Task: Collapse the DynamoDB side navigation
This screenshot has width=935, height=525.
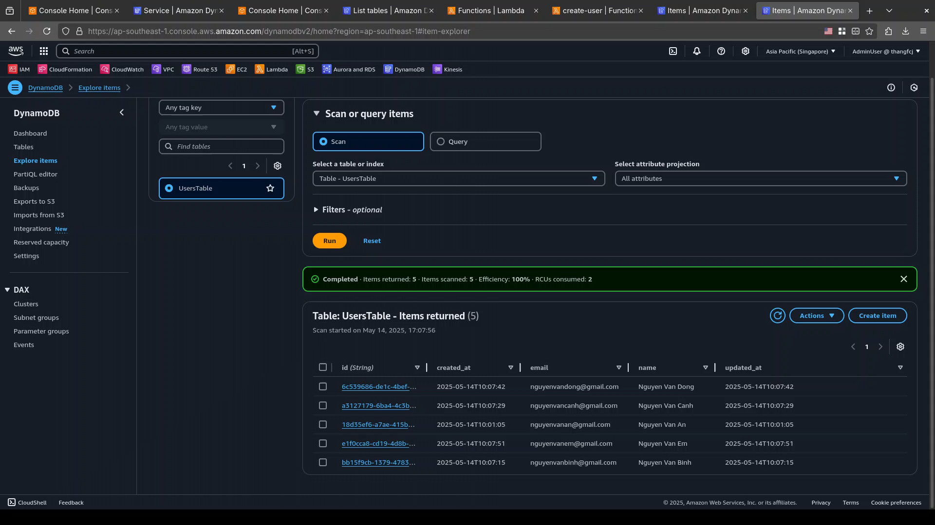Action: [122, 113]
